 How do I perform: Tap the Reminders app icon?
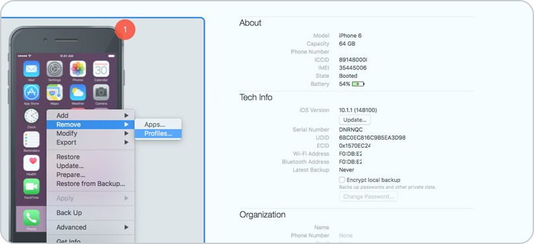(31, 140)
